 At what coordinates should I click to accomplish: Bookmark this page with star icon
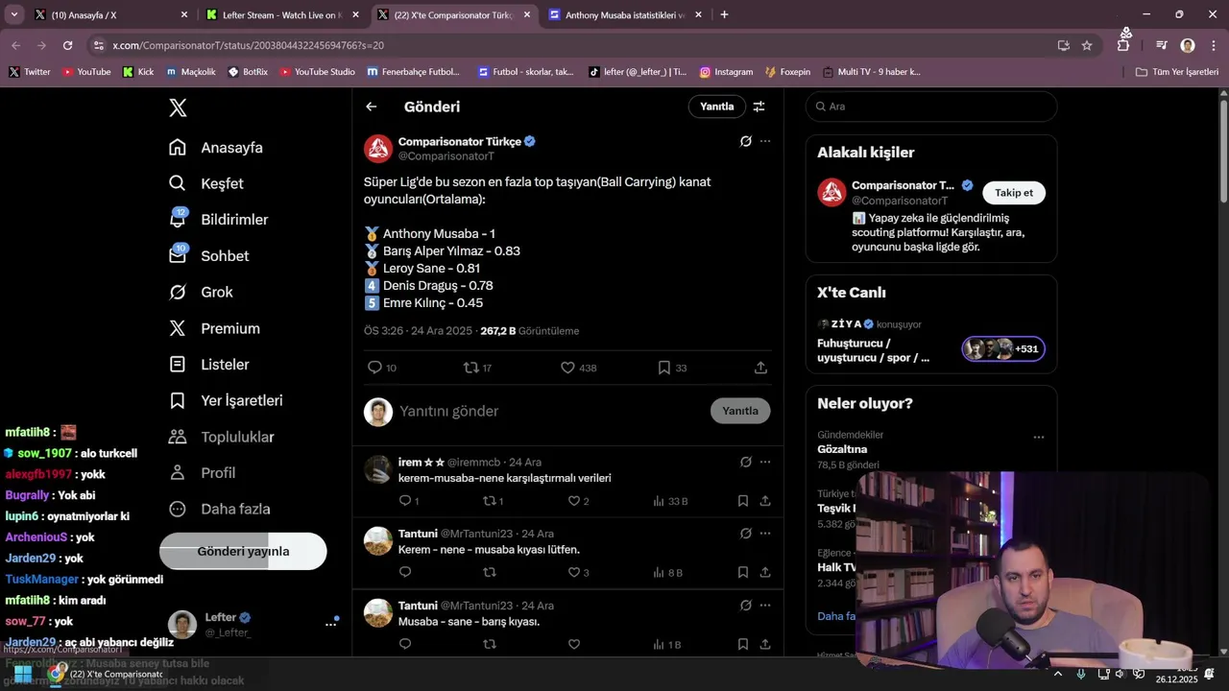pos(1087,45)
